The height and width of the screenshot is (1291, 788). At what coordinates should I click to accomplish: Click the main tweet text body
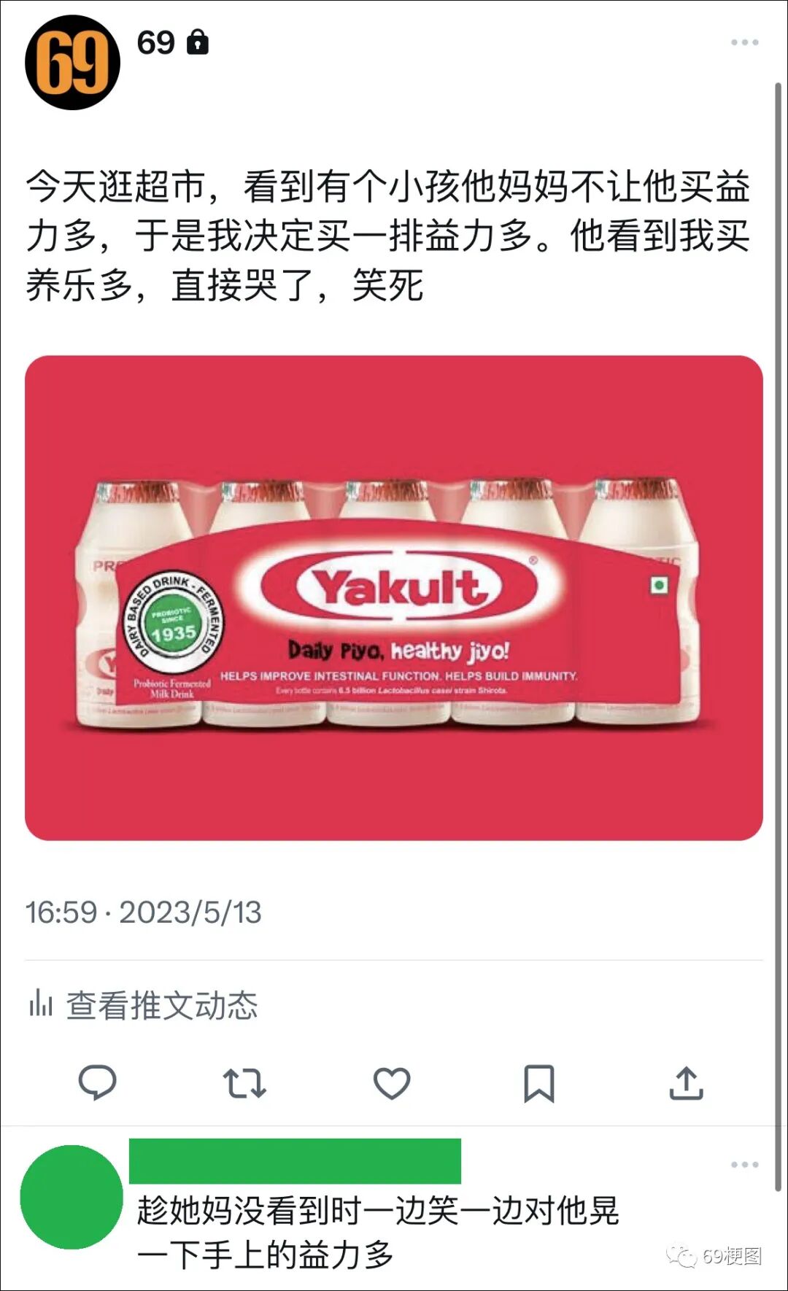click(388, 236)
